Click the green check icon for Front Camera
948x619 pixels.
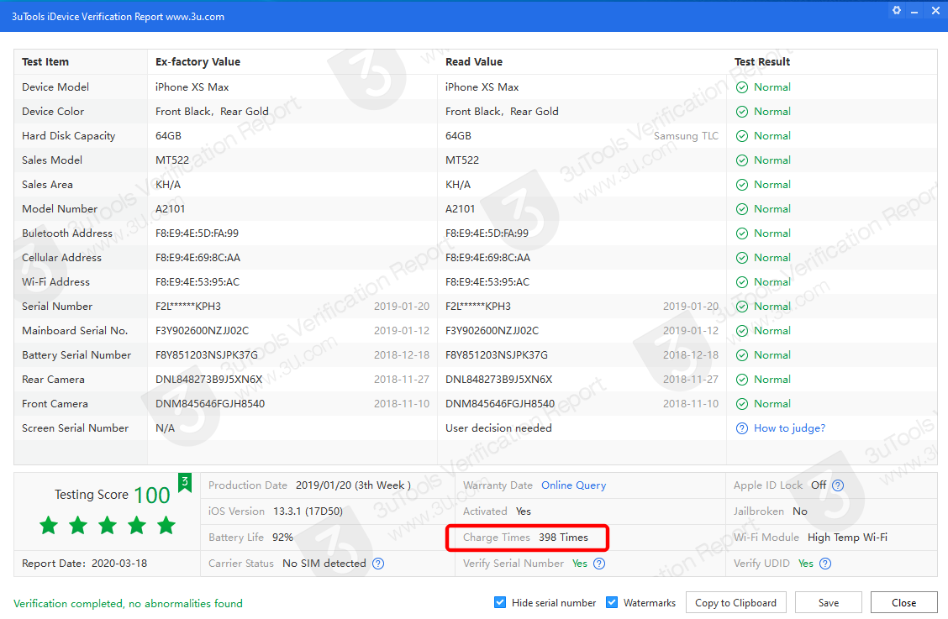[x=742, y=404]
